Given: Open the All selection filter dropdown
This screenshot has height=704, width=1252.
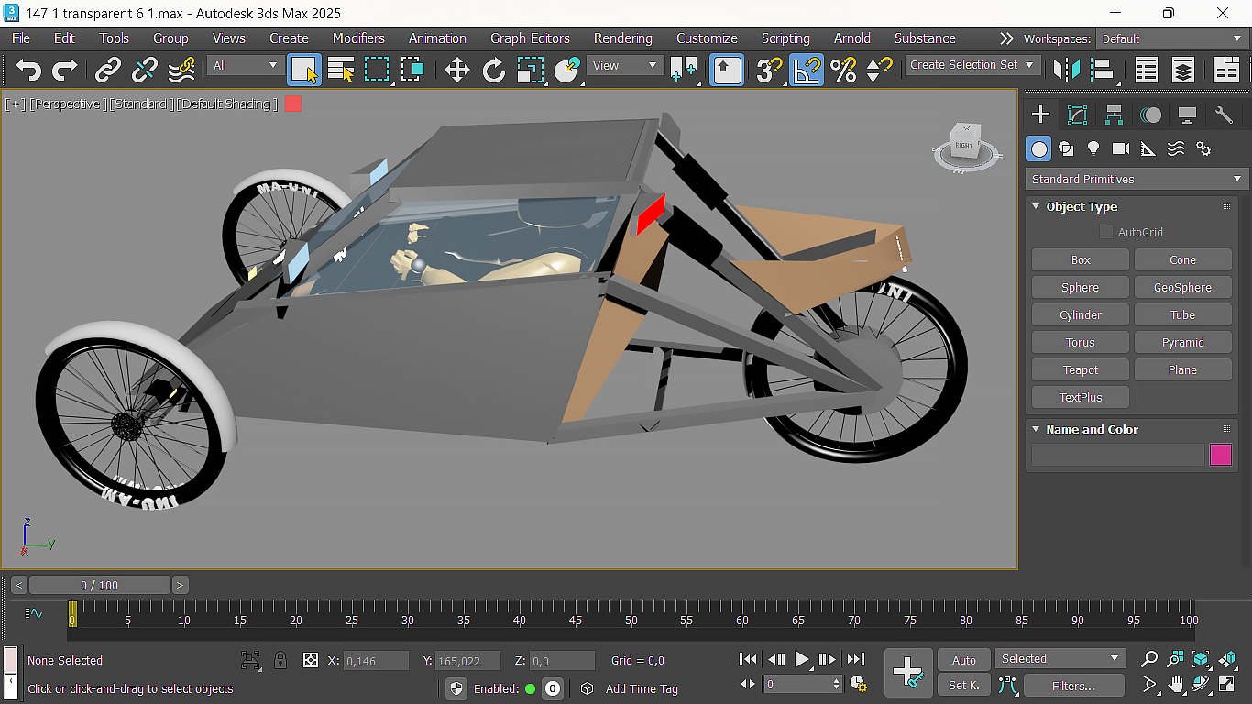Looking at the screenshot, I should [245, 65].
